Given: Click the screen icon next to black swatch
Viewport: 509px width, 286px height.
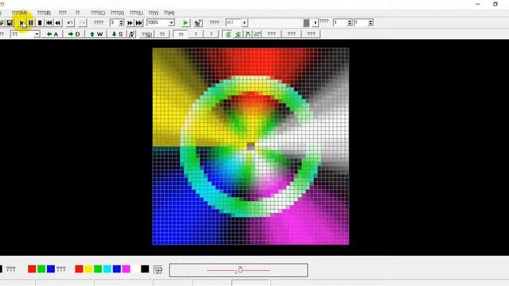Looking at the screenshot, I should [x=158, y=269].
